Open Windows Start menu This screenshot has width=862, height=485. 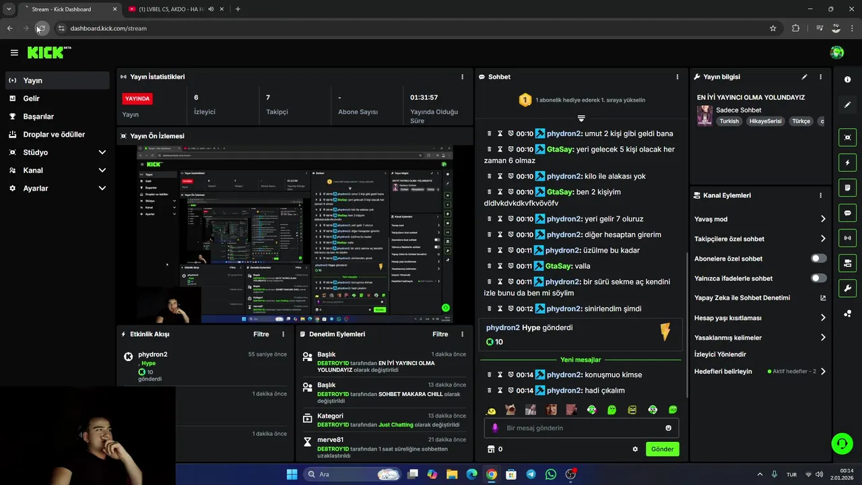pos(292,474)
